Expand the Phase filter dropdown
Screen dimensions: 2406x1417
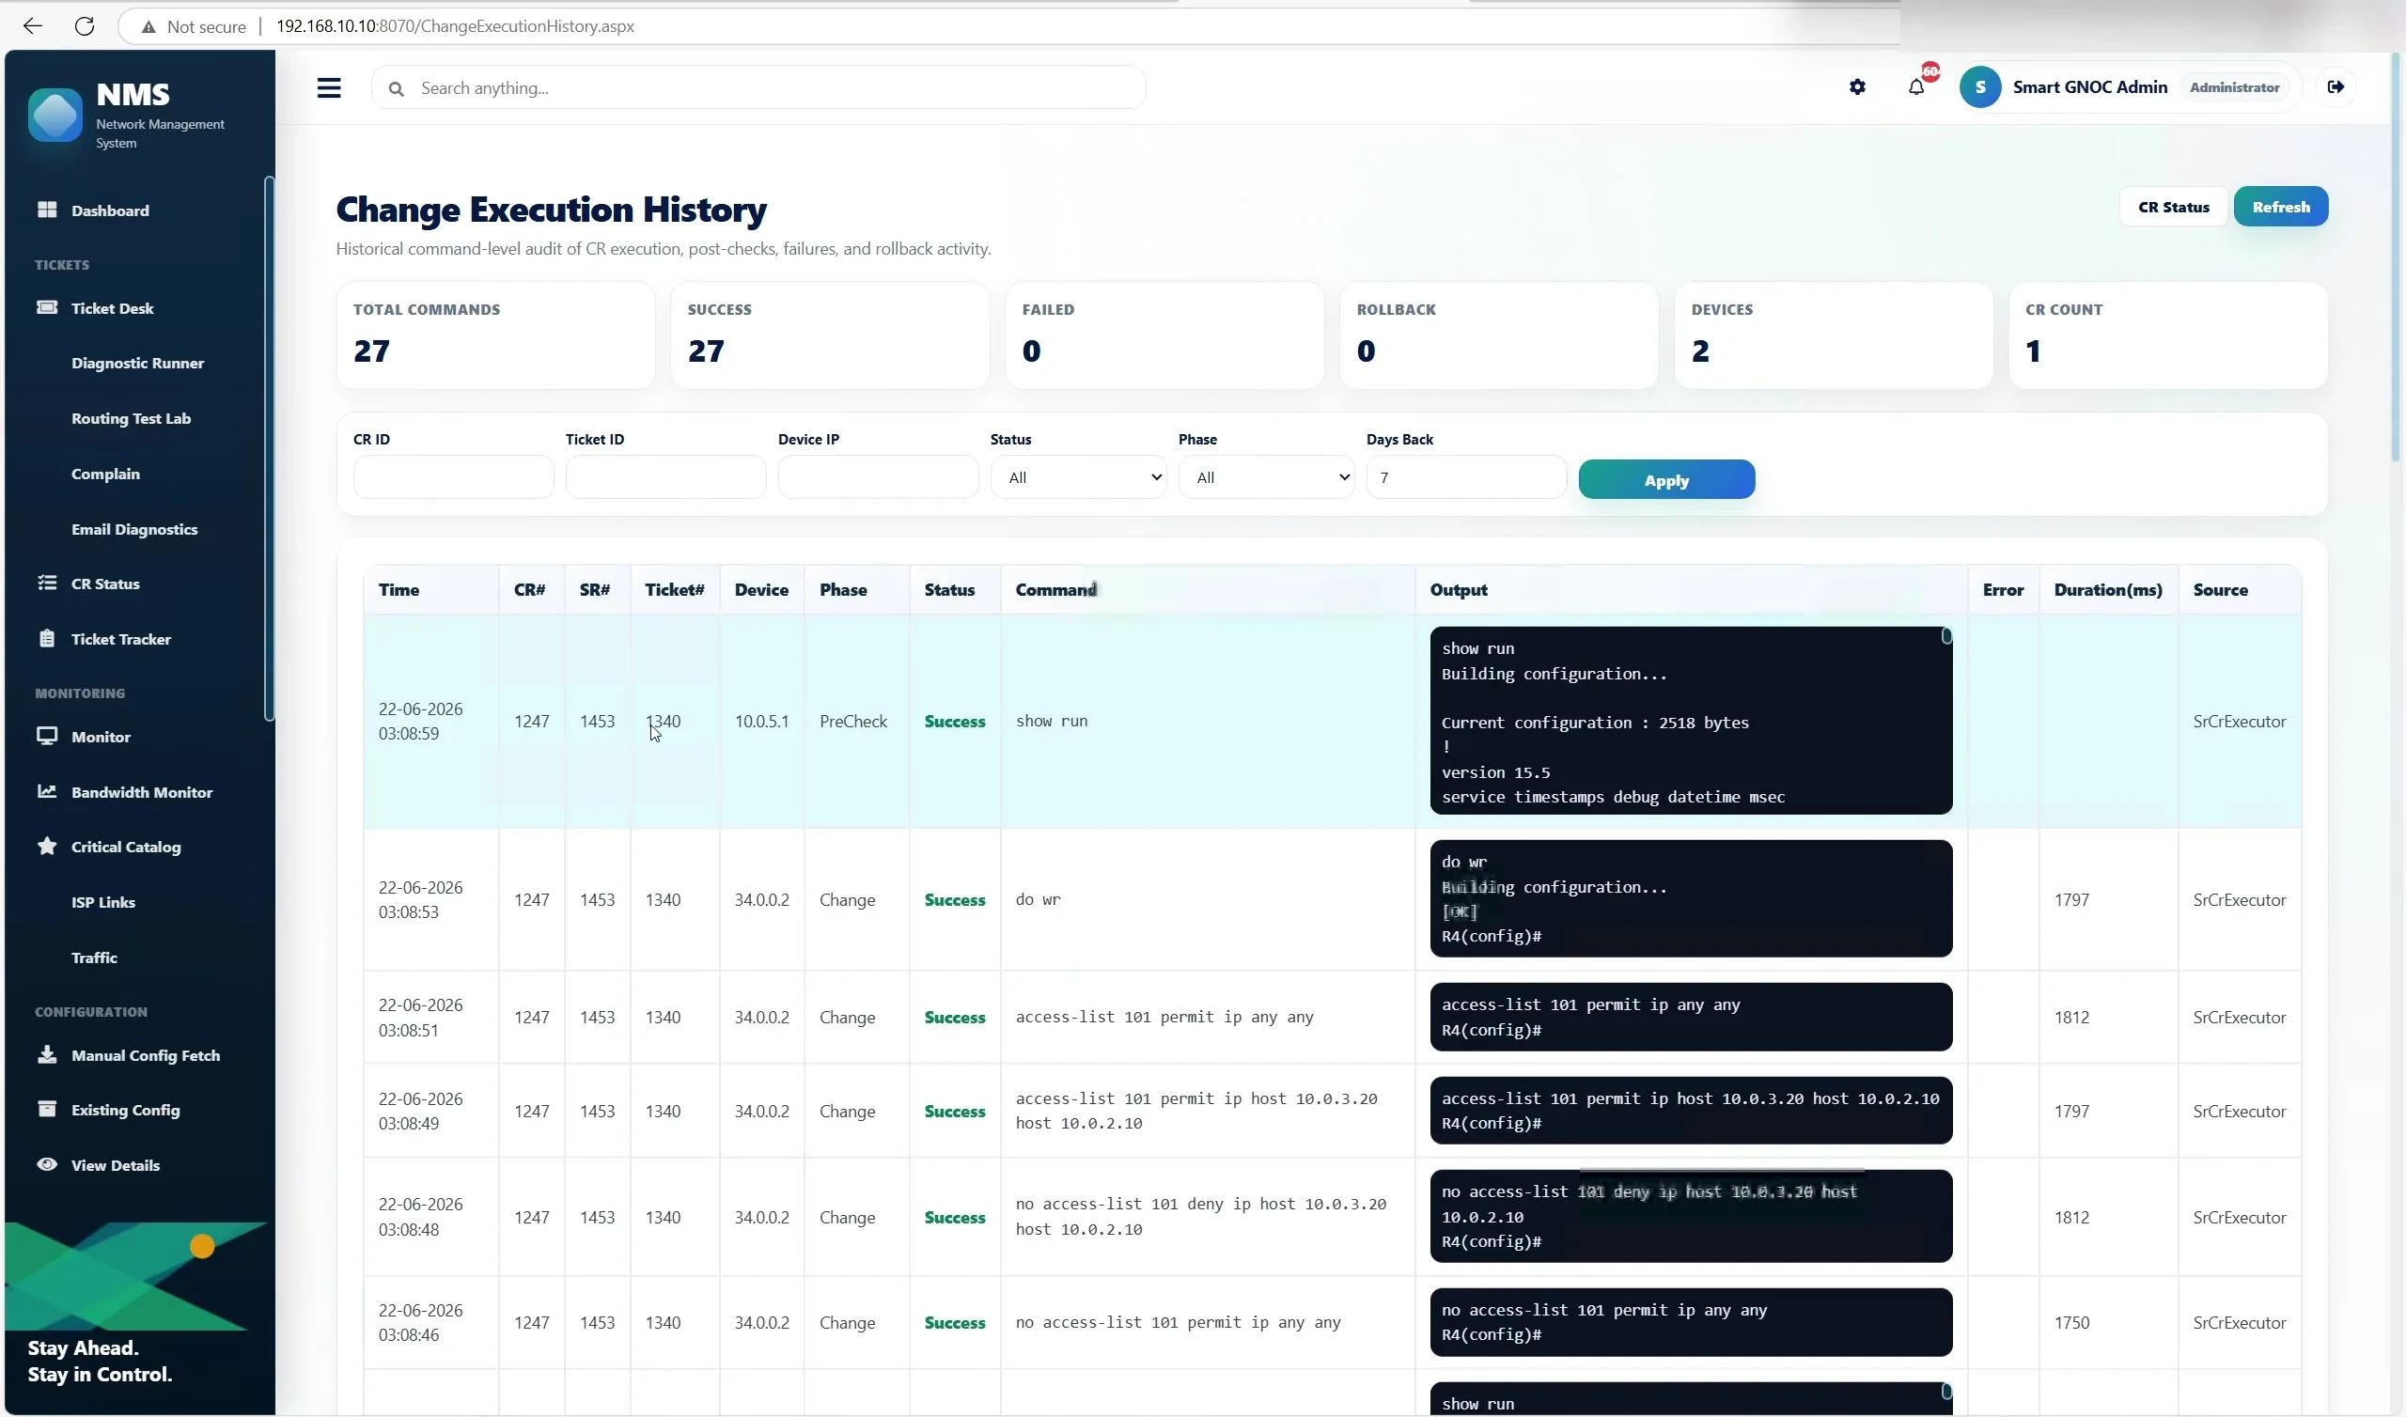[1266, 477]
